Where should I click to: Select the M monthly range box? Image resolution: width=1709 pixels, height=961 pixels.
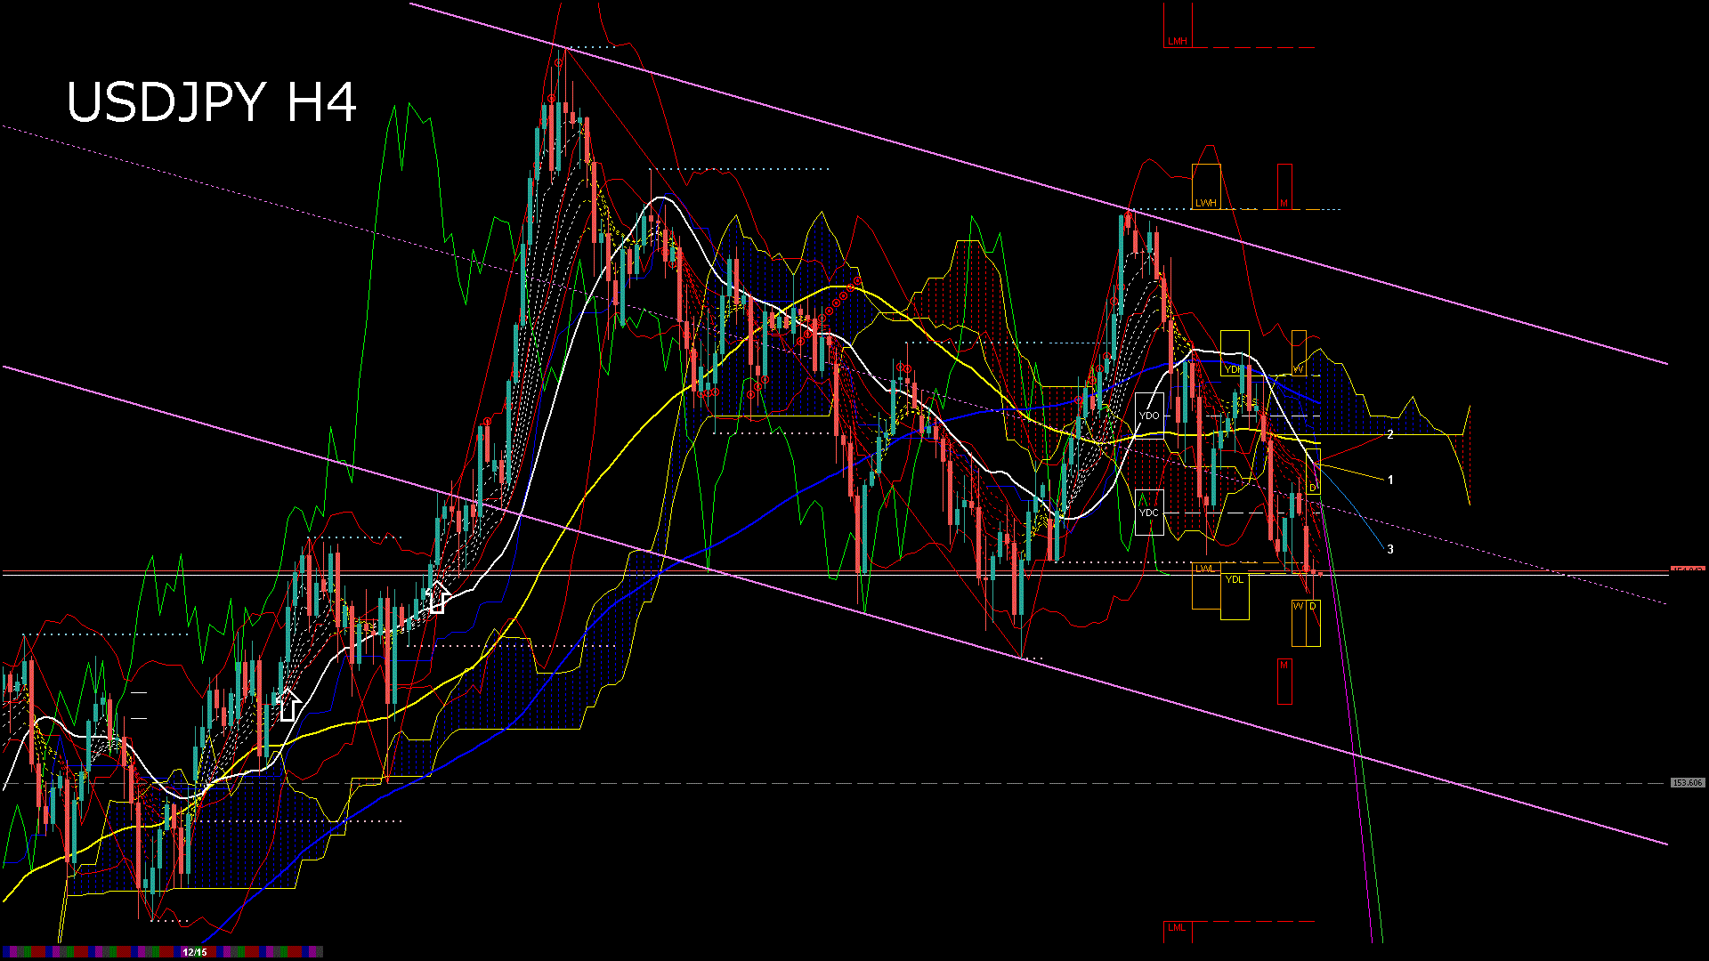(1284, 203)
